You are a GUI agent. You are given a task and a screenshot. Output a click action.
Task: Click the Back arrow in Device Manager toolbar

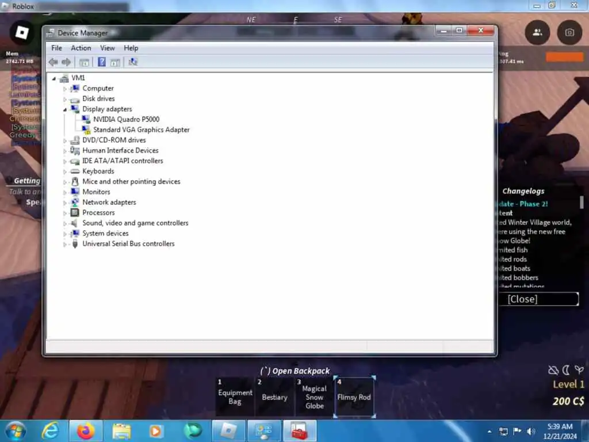53,62
